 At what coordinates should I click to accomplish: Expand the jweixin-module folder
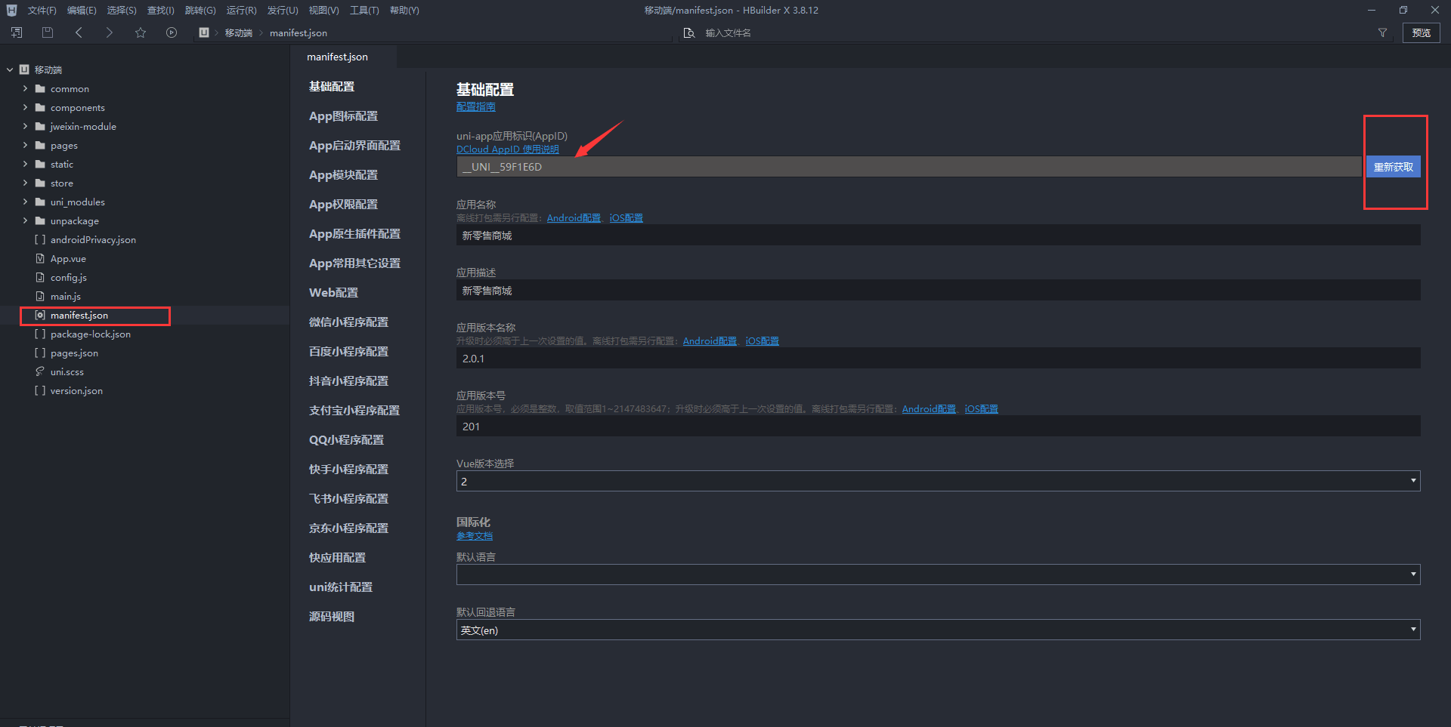[25, 126]
